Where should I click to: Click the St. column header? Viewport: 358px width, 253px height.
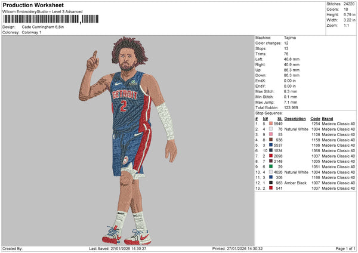coord(280,118)
